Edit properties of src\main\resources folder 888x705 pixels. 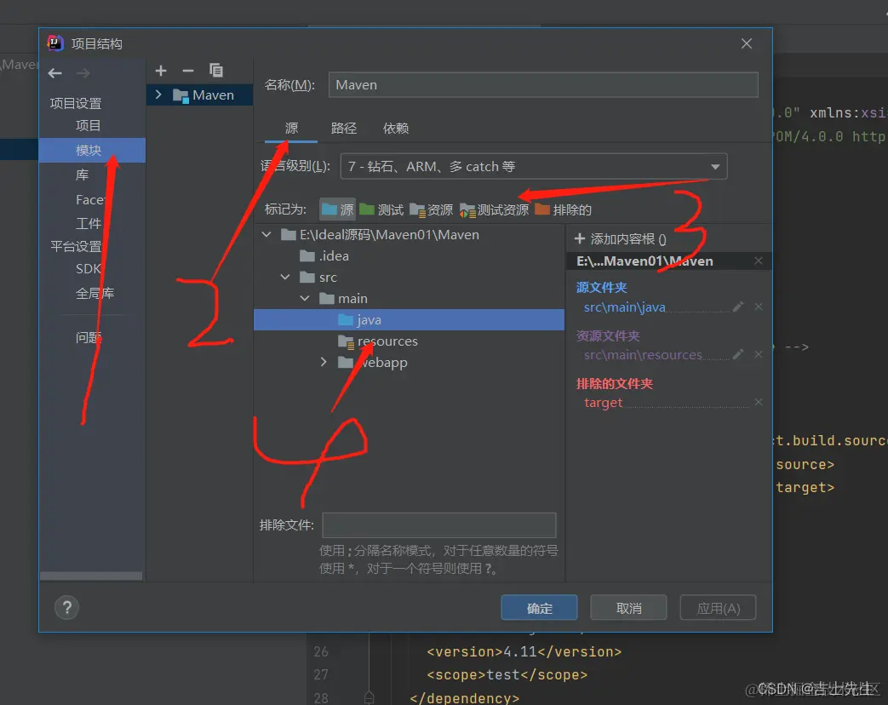pos(738,354)
